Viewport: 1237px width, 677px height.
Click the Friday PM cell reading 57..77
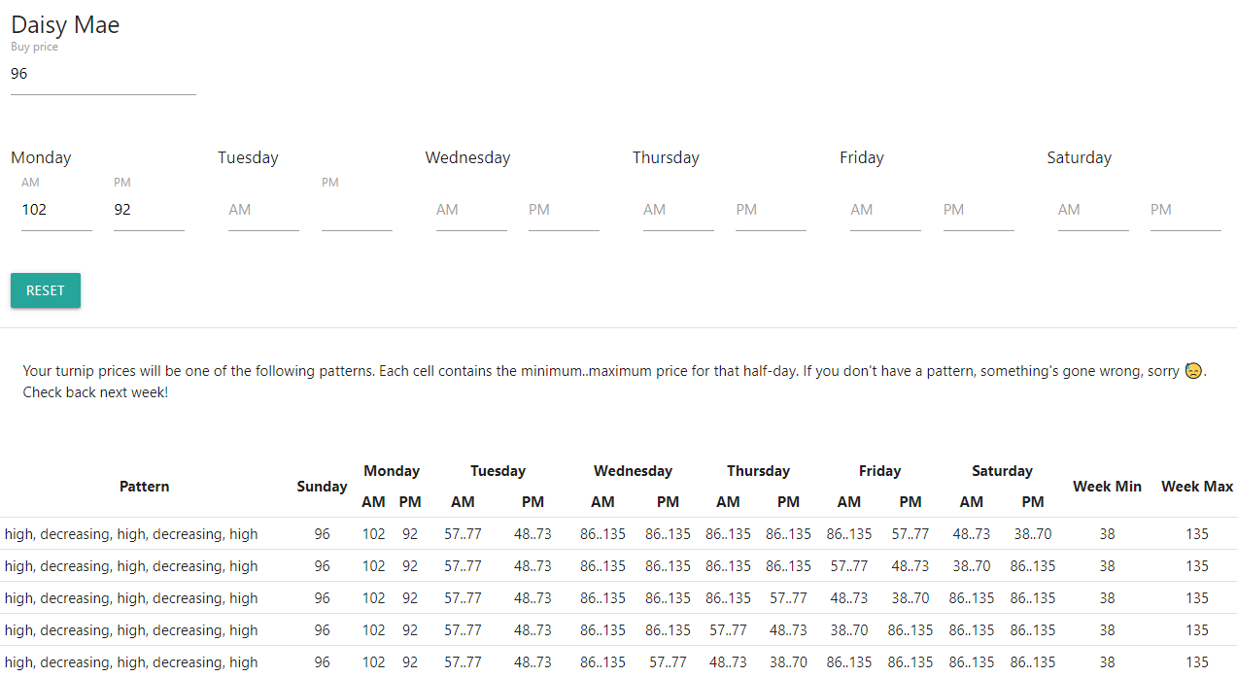(x=911, y=534)
